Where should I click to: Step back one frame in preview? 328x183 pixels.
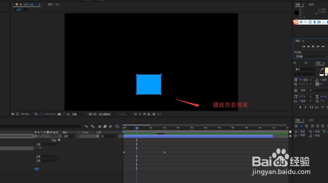coord(308,47)
